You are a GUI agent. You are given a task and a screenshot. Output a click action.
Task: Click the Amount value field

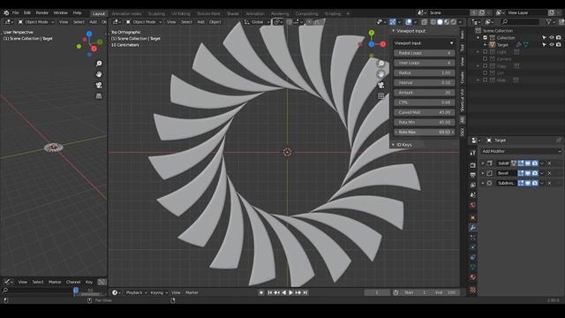(x=424, y=93)
